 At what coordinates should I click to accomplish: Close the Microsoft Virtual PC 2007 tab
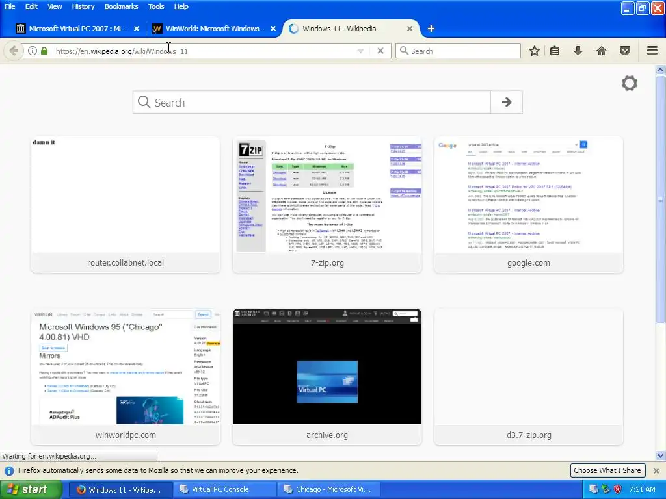pyautogui.click(x=137, y=29)
